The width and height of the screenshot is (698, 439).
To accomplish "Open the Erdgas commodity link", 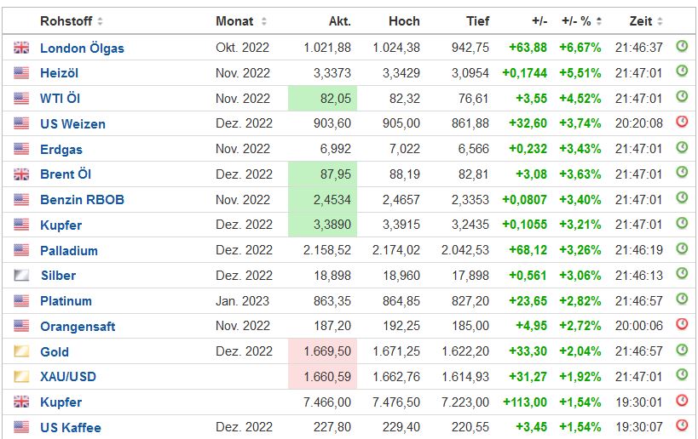I will pyautogui.click(x=61, y=149).
